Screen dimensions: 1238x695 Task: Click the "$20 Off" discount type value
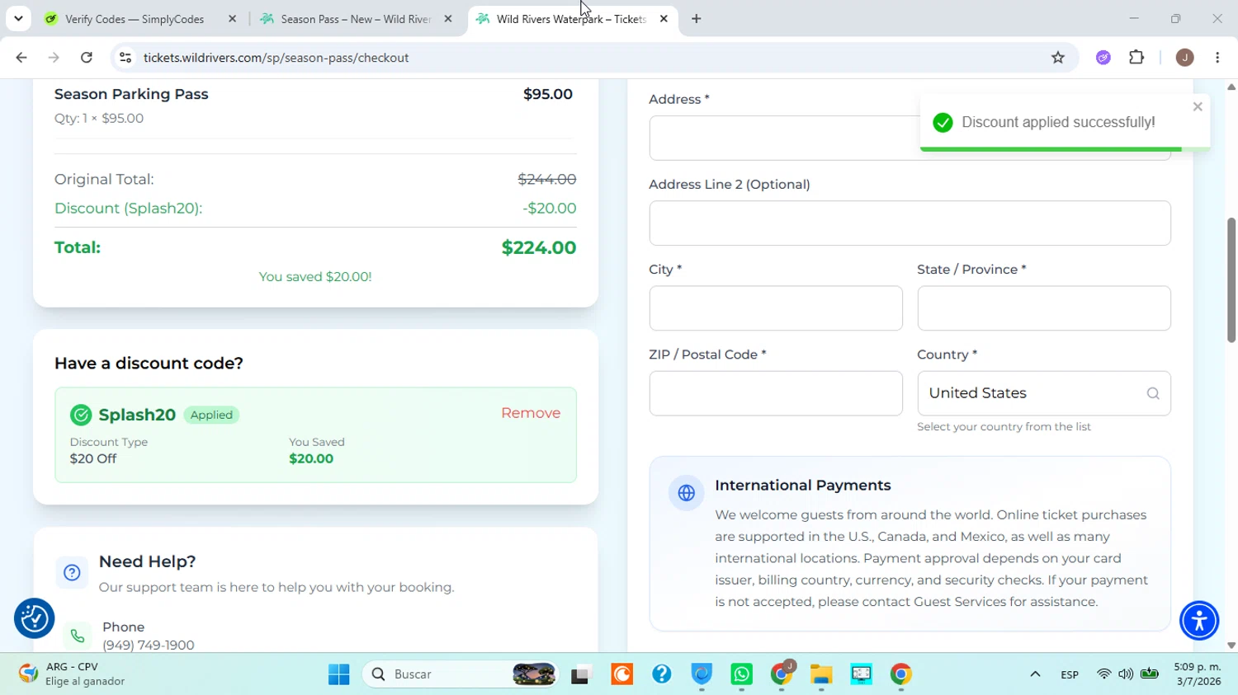coord(93,459)
